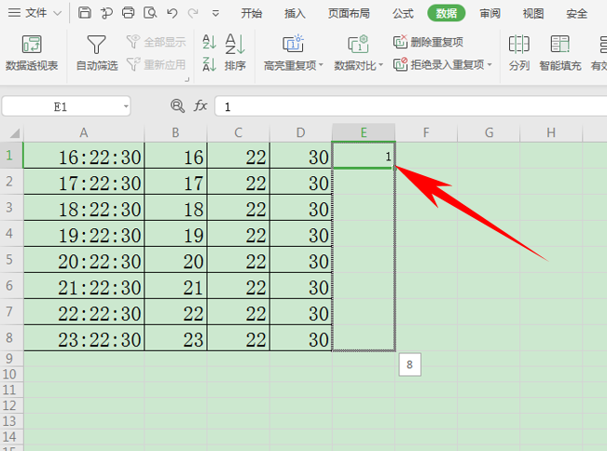Click cell E1 containing 1
The image size is (607, 451).
click(x=364, y=156)
